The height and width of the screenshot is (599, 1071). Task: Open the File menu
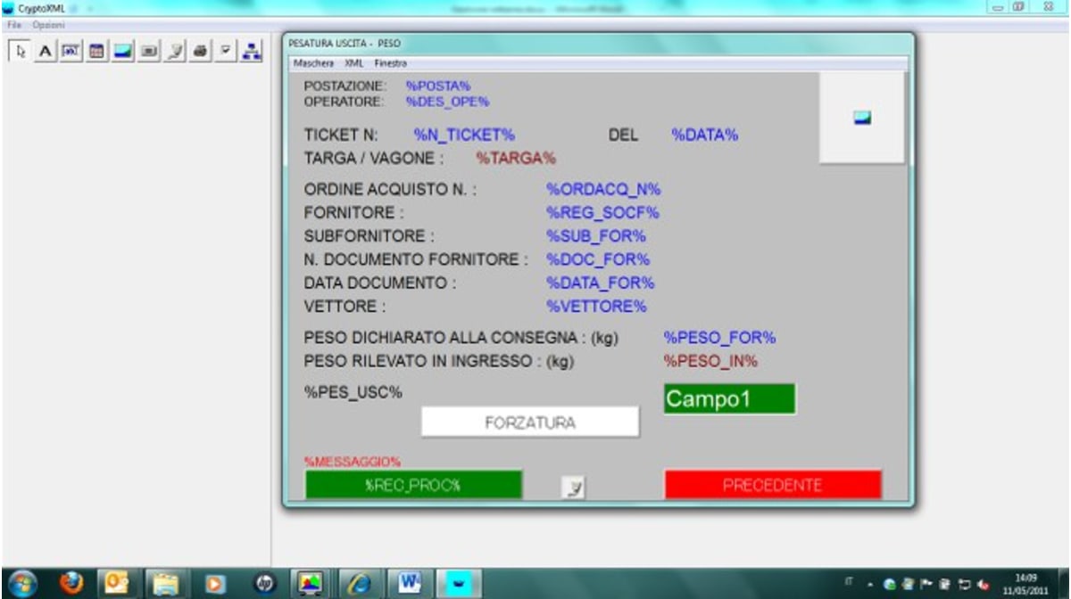pos(14,24)
